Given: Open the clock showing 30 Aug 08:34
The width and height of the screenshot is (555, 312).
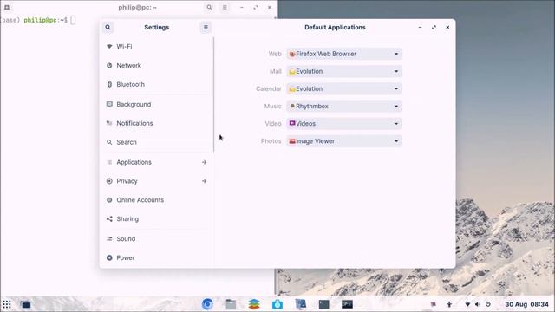Looking at the screenshot, I should tap(526, 304).
